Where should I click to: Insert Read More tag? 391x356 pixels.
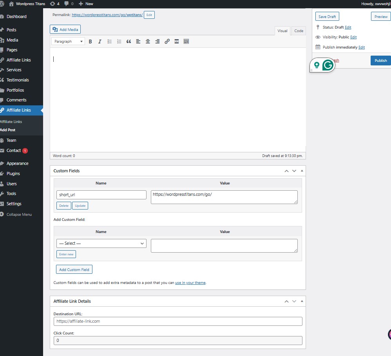(177, 42)
